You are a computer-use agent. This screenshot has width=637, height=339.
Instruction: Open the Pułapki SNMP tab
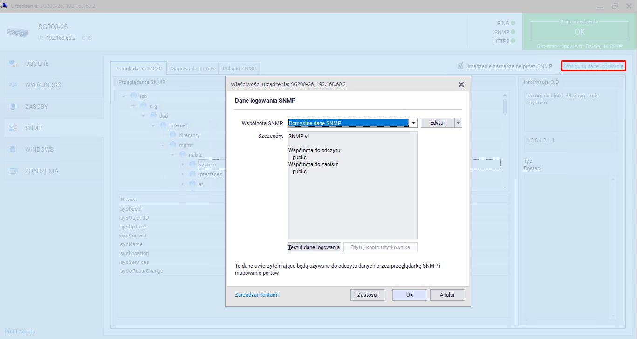coord(239,69)
